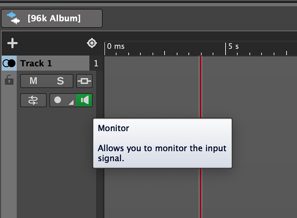Viewport: 297px width, 218px height.
Task: Click the routing arrows icon on Track 1
Action: (x=33, y=100)
